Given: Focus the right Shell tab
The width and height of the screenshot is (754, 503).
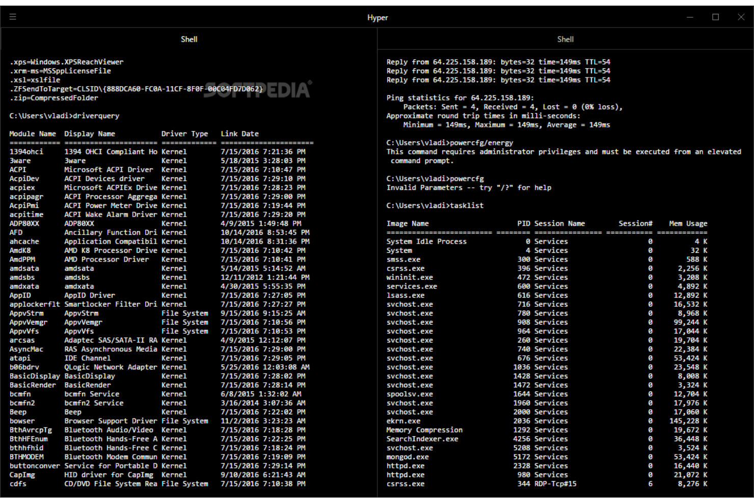Looking at the screenshot, I should 565,39.
